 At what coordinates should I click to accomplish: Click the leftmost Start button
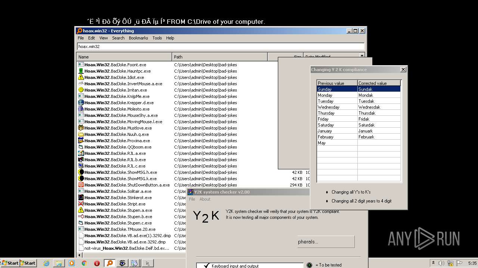click(10, 263)
